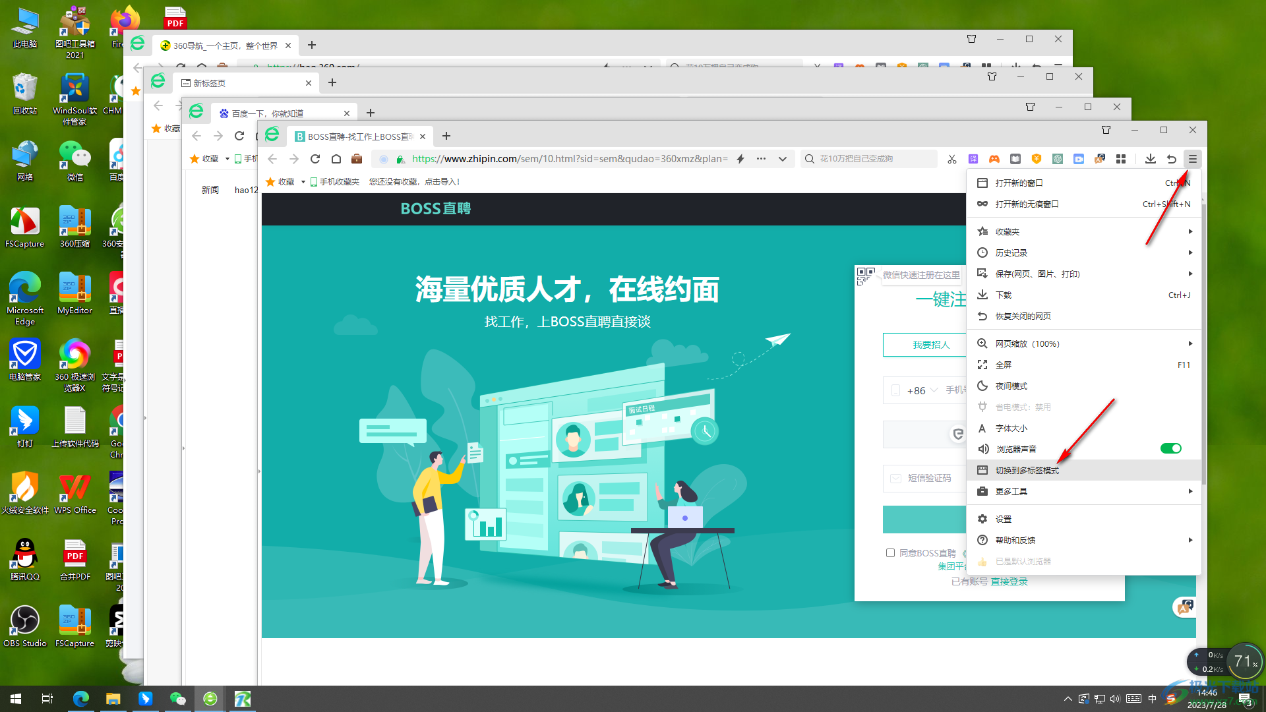Viewport: 1266px width, 712px height.
Task: Expand the 收藏 bookmarks dropdown arrow in front window
Action: pos(303,182)
